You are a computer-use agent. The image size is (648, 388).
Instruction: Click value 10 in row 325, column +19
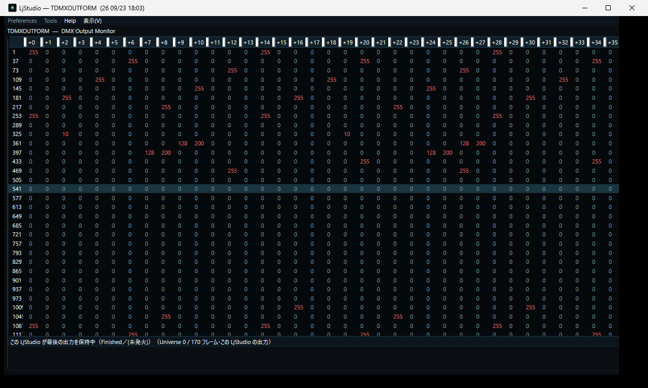point(347,134)
